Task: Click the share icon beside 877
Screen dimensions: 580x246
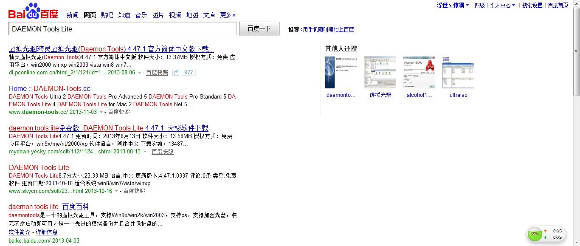Action: pos(176,72)
